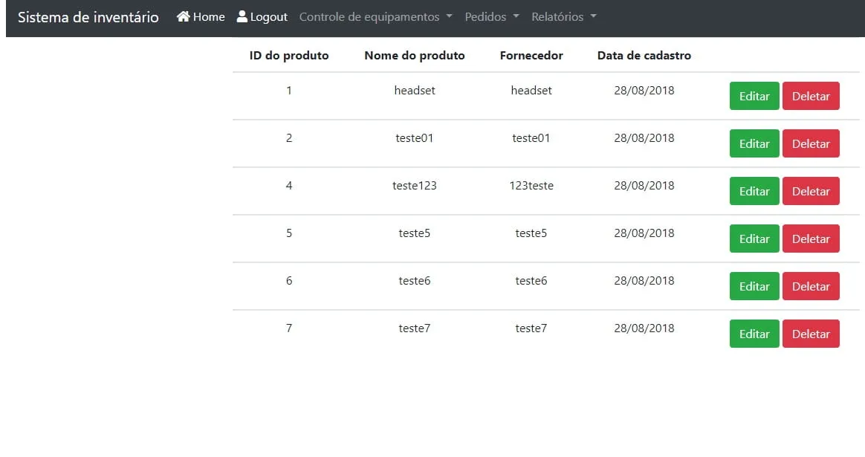Screen dimensions: 865x457
Task: Open the Relatórios dropdown menu
Action: pyautogui.click(x=564, y=16)
